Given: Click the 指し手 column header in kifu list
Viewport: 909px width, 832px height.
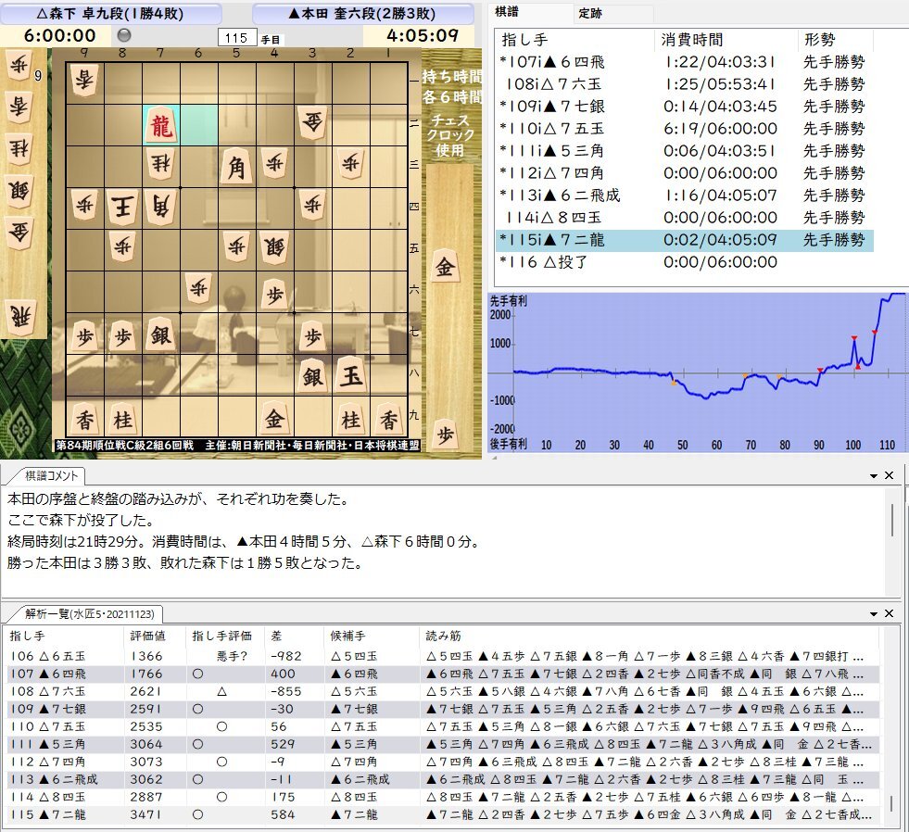Looking at the screenshot, I should click(574, 40).
